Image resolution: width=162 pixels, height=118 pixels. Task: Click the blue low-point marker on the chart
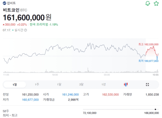pos(157,59)
